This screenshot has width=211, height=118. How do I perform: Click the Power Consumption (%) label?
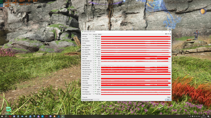click(x=87, y=85)
